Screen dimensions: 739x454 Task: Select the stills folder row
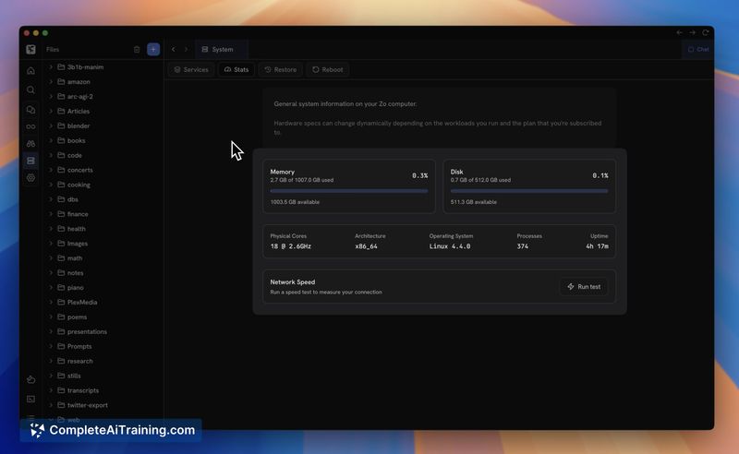(x=104, y=376)
